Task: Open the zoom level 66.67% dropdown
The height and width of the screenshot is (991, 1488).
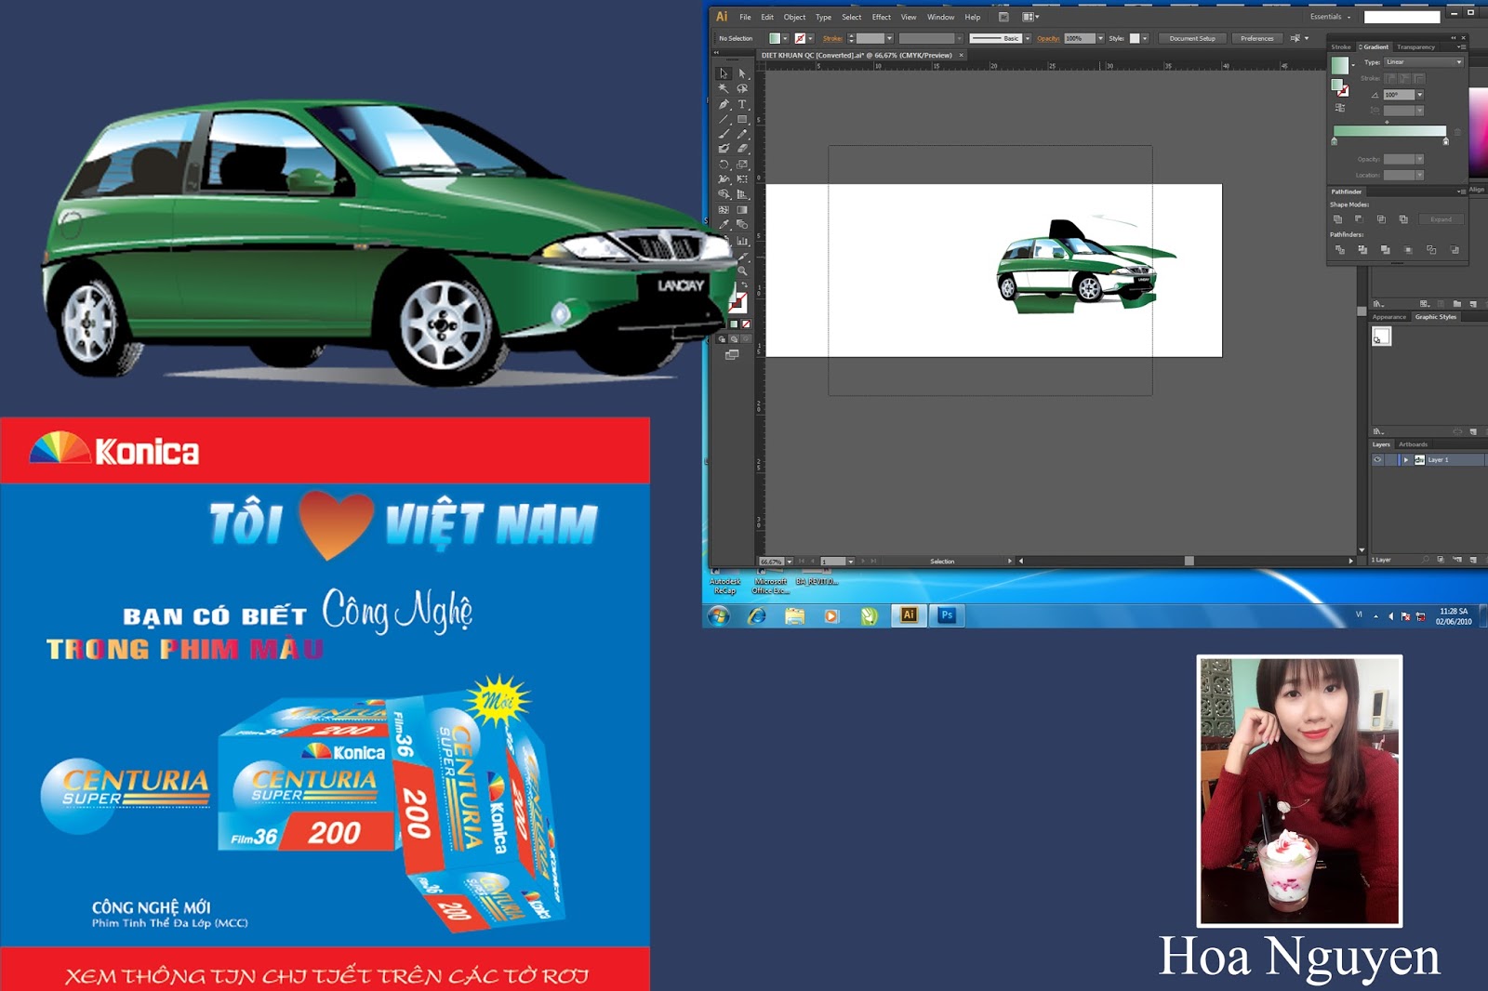Action: click(777, 562)
